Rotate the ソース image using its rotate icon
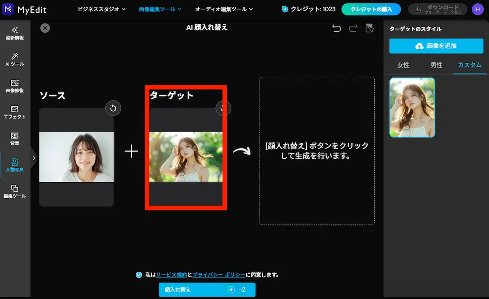The height and width of the screenshot is (299, 489). [x=113, y=108]
